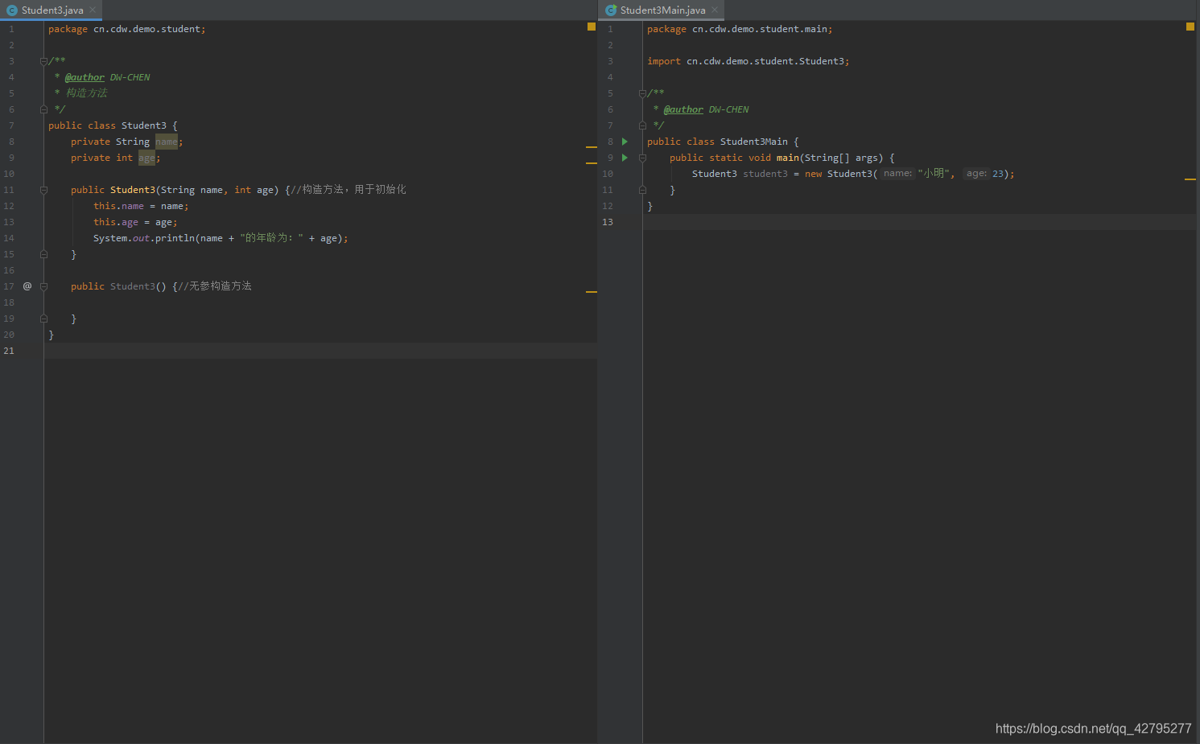Click the @author tag in Student3.java

tap(85, 77)
